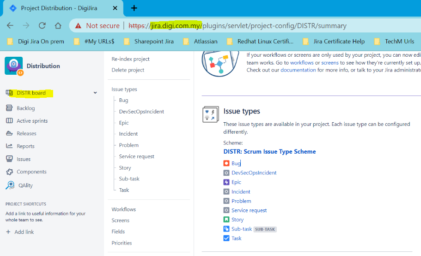Click the Task checkmark issue type icon
Viewport: 421px width, 256px height.
coord(226,238)
